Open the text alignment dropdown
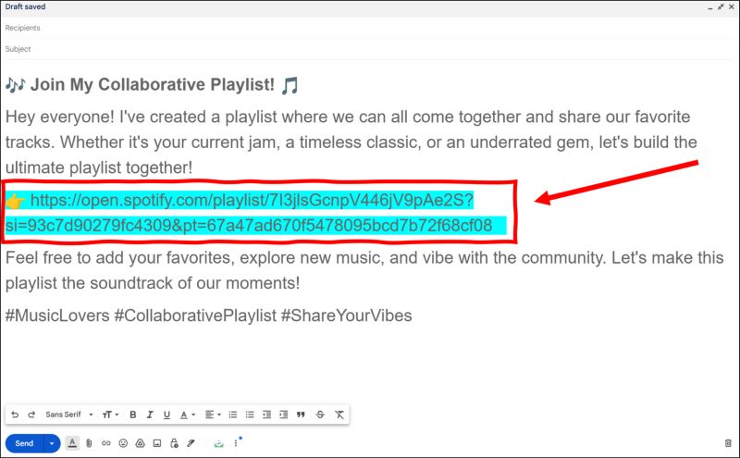The image size is (740, 458). coord(213,415)
